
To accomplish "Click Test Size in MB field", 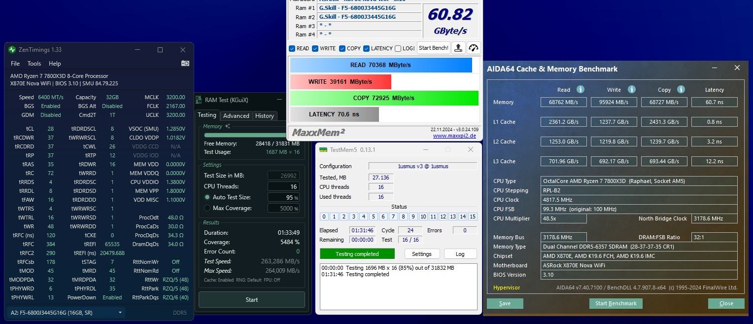I will click(284, 176).
